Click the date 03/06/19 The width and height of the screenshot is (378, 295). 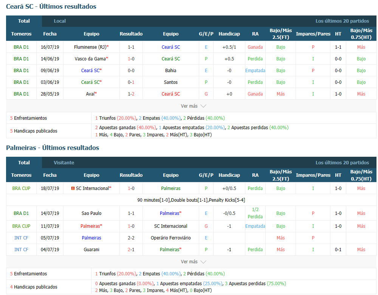click(x=50, y=82)
